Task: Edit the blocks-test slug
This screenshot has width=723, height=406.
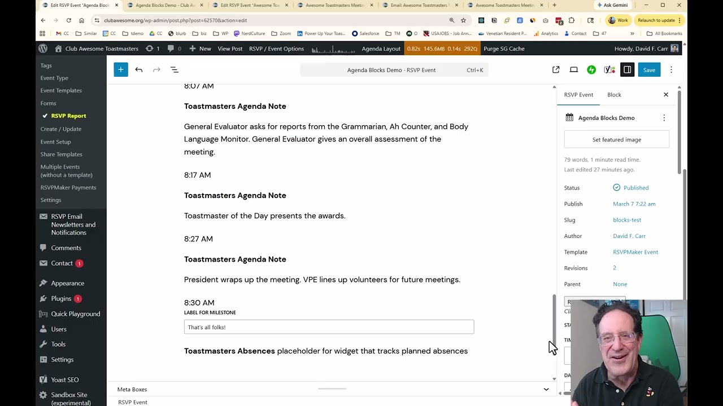Action: pos(627,220)
